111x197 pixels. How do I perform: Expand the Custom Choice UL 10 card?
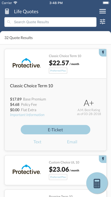click(x=55, y=170)
